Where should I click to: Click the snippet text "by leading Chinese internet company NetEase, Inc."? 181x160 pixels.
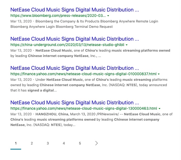click(x=54, y=56)
